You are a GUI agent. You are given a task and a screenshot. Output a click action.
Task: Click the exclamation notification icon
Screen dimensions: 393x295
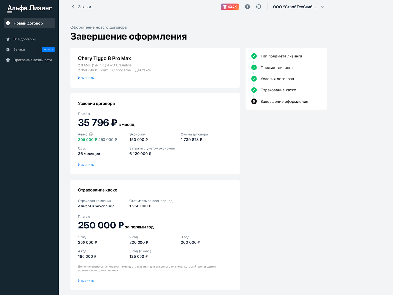pyautogui.click(x=247, y=7)
